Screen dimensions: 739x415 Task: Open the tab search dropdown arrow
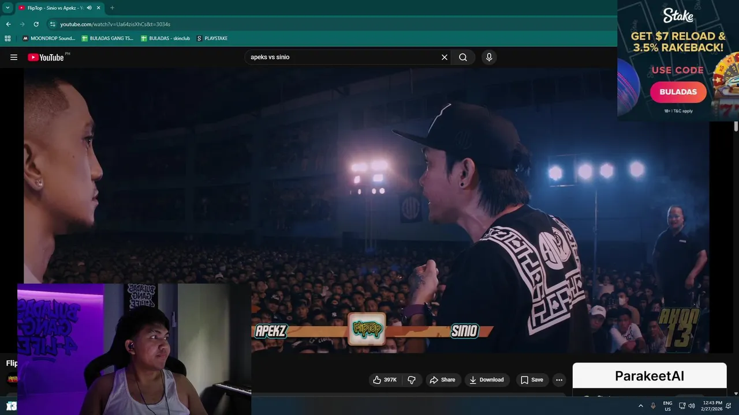point(8,7)
